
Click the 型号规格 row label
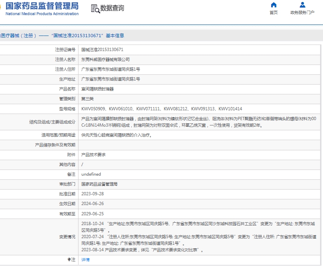(x=67, y=109)
